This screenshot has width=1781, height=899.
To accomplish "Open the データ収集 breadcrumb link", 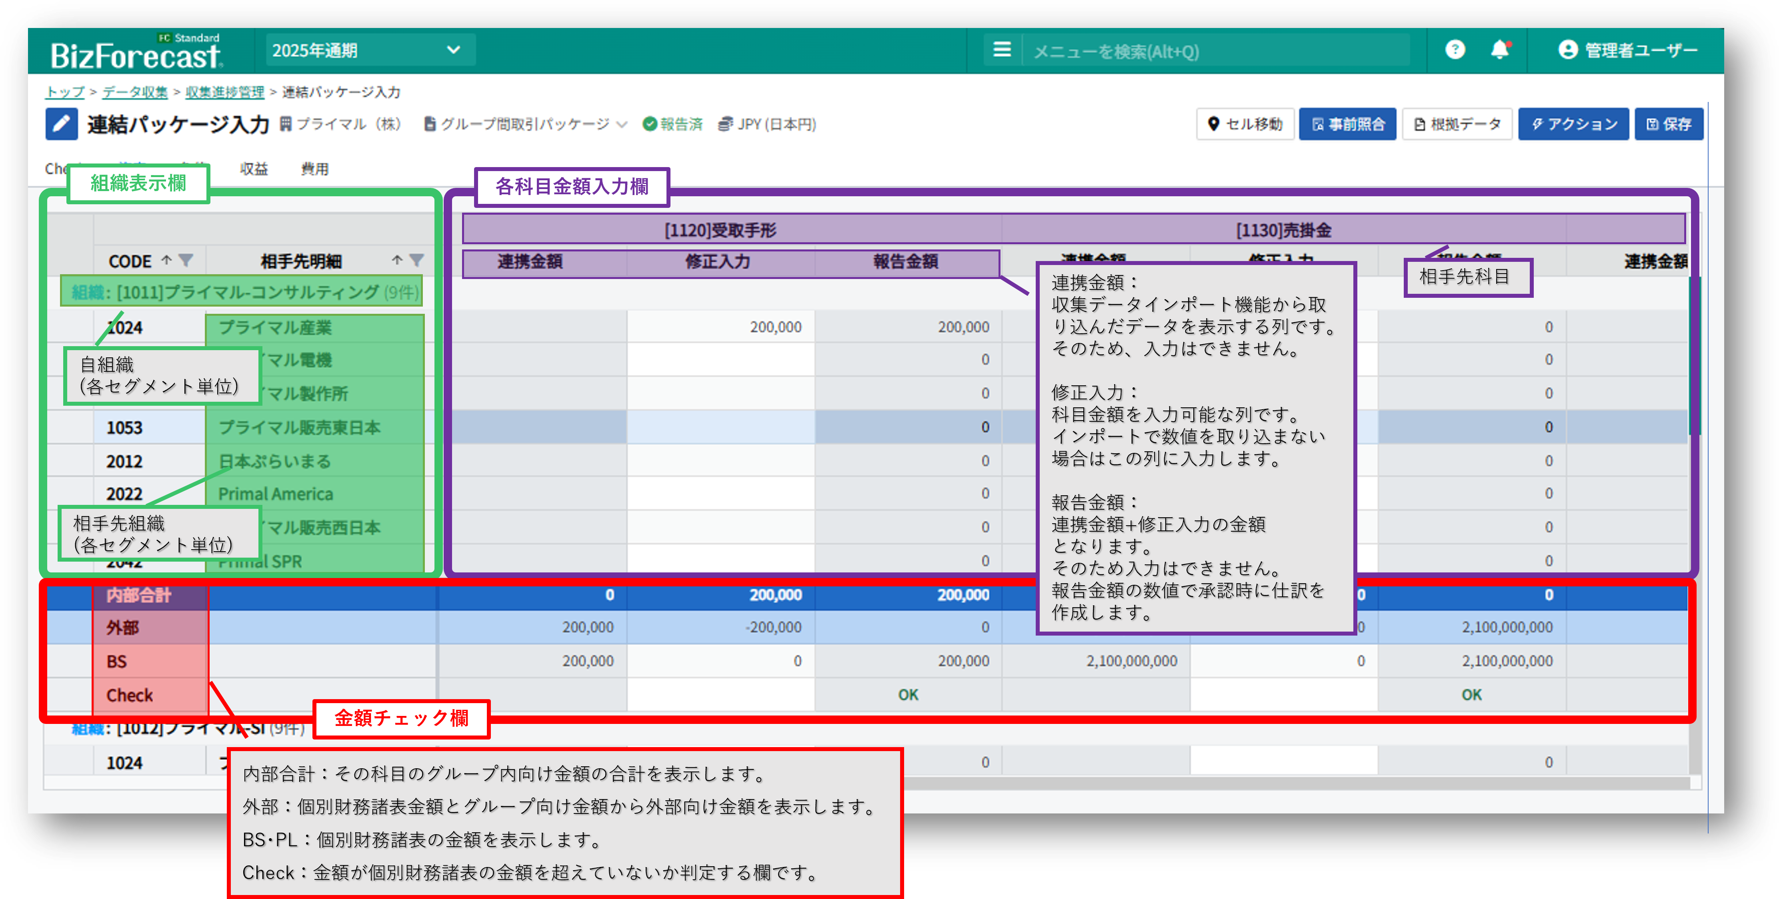I will (x=135, y=92).
